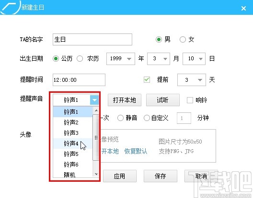Select the 女 gender radio button
Screen dimensions: 253x198
[183, 39]
